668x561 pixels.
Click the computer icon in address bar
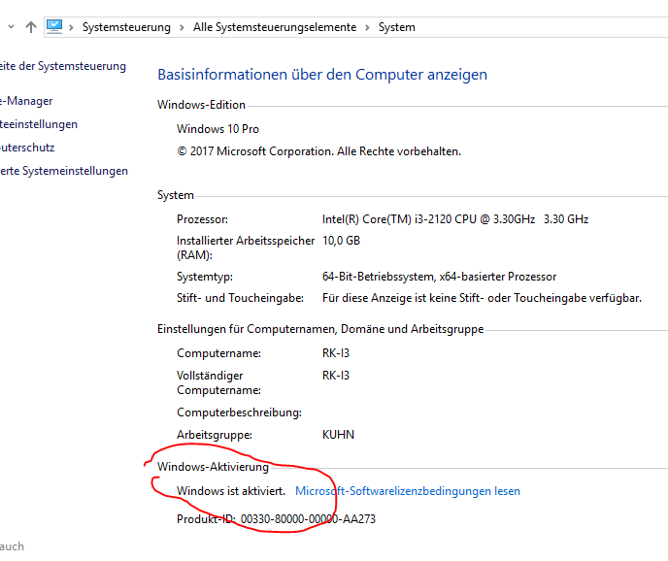tap(54, 27)
